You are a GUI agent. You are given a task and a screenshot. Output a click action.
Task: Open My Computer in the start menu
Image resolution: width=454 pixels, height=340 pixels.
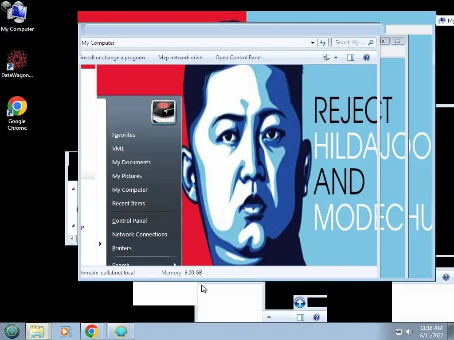tap(130, 189)
